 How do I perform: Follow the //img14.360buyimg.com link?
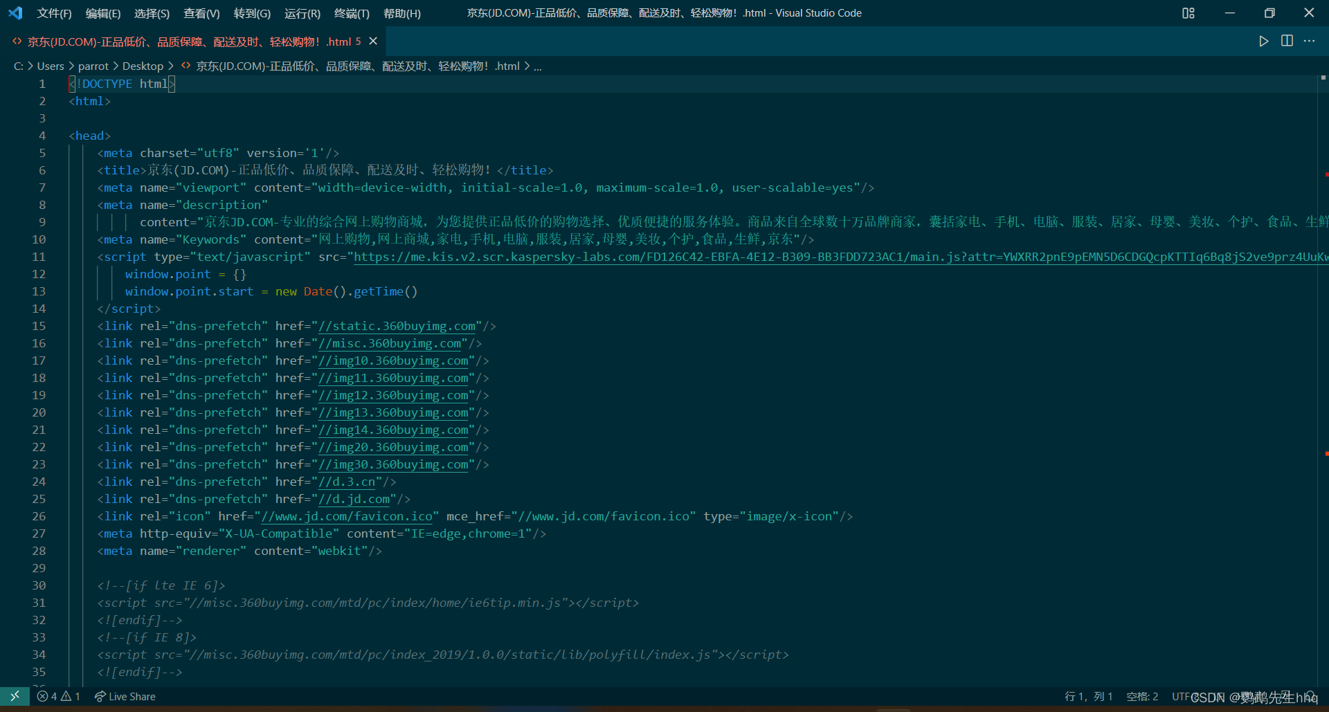393,430
